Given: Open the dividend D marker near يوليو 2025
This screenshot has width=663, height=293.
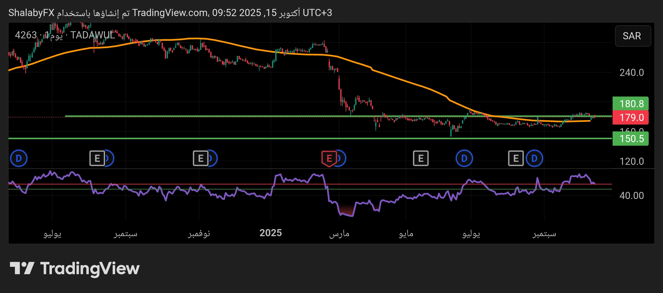Looking at the screenshot, I should [464, 158].
